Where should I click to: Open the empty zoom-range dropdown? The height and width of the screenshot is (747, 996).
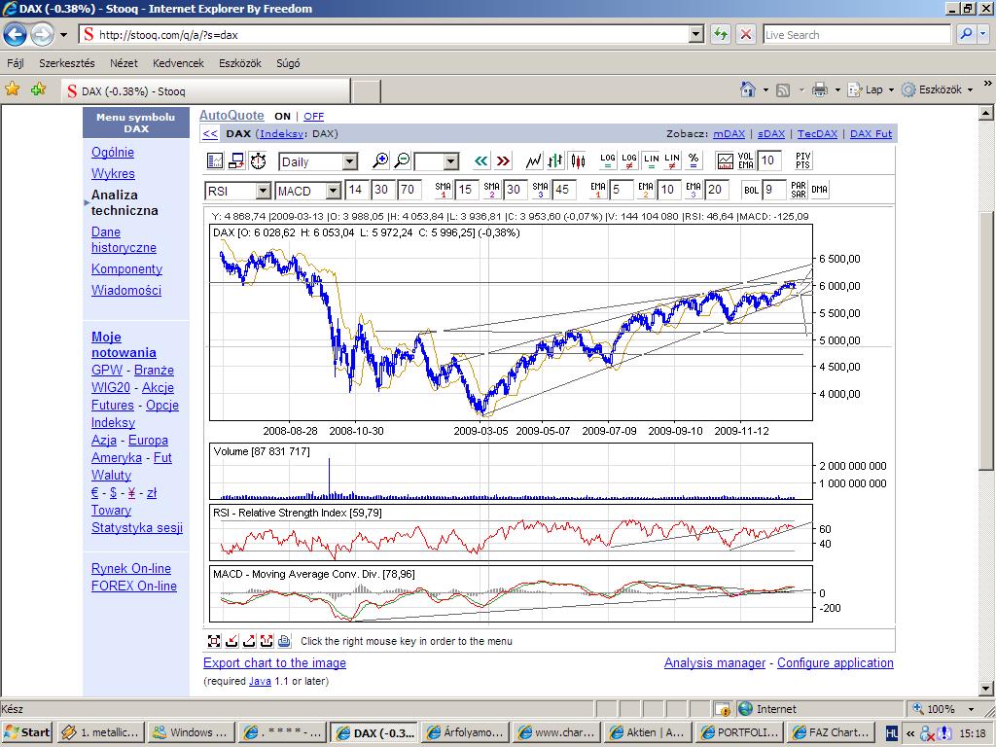pyautogui.click(x=451, y=162)
